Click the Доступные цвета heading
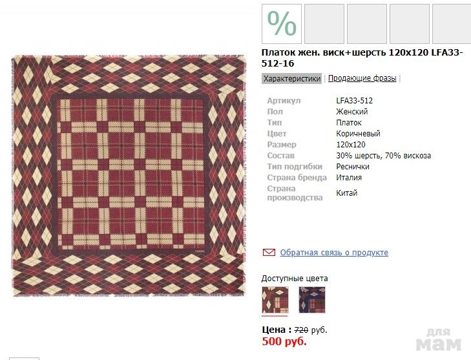This screenshot has width=471, height=360. point(295,279)
